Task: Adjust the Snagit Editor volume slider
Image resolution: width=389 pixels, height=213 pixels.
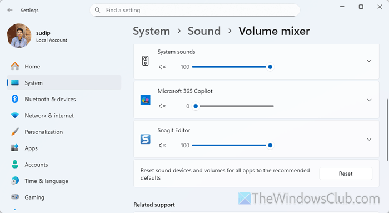Action: pos(233,145)
